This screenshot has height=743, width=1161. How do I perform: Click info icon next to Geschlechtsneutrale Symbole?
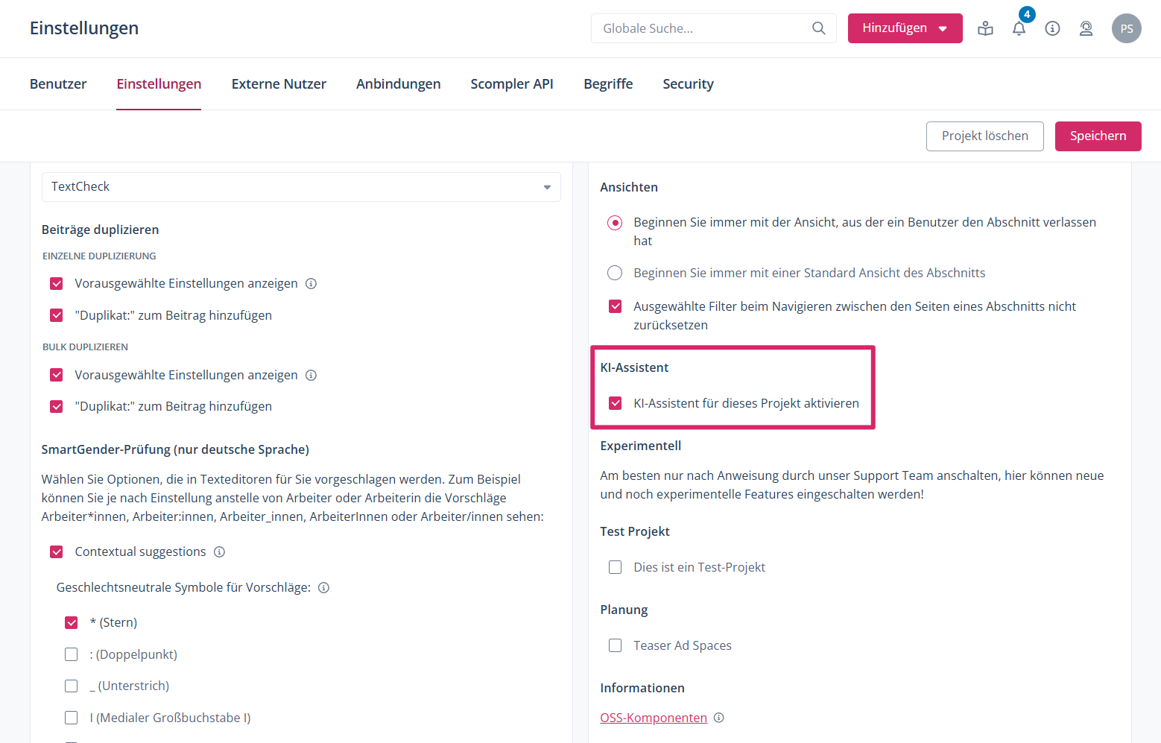[323, 588]
